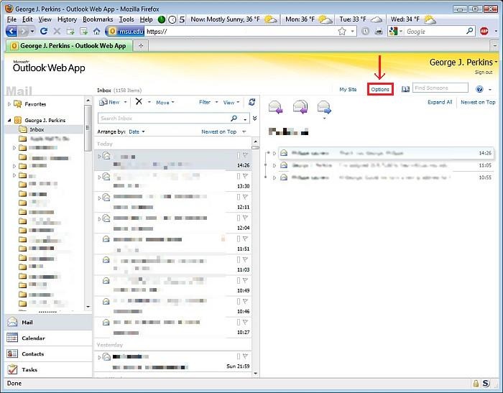The height and width of the screenshot is (393, 503).
Task: Flag the 14:26 message
Action: (246, 155)
